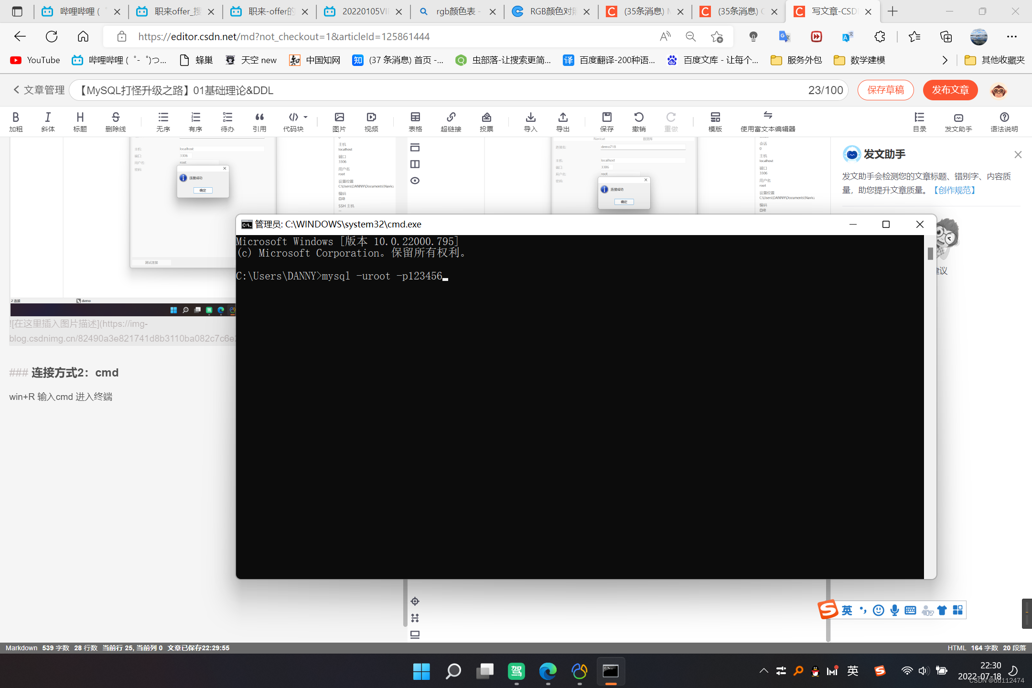Screen dimensions: 1032x688
Task: Toggle preview eye icon in editor divider
Action: (415, 181)
